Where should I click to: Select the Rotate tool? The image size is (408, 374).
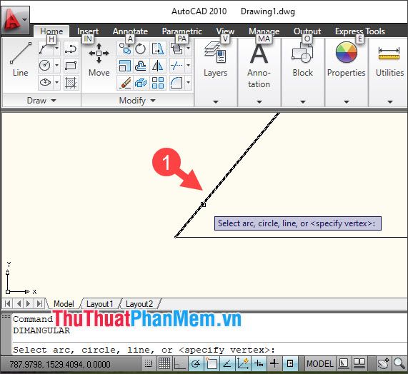click(141, 49)
